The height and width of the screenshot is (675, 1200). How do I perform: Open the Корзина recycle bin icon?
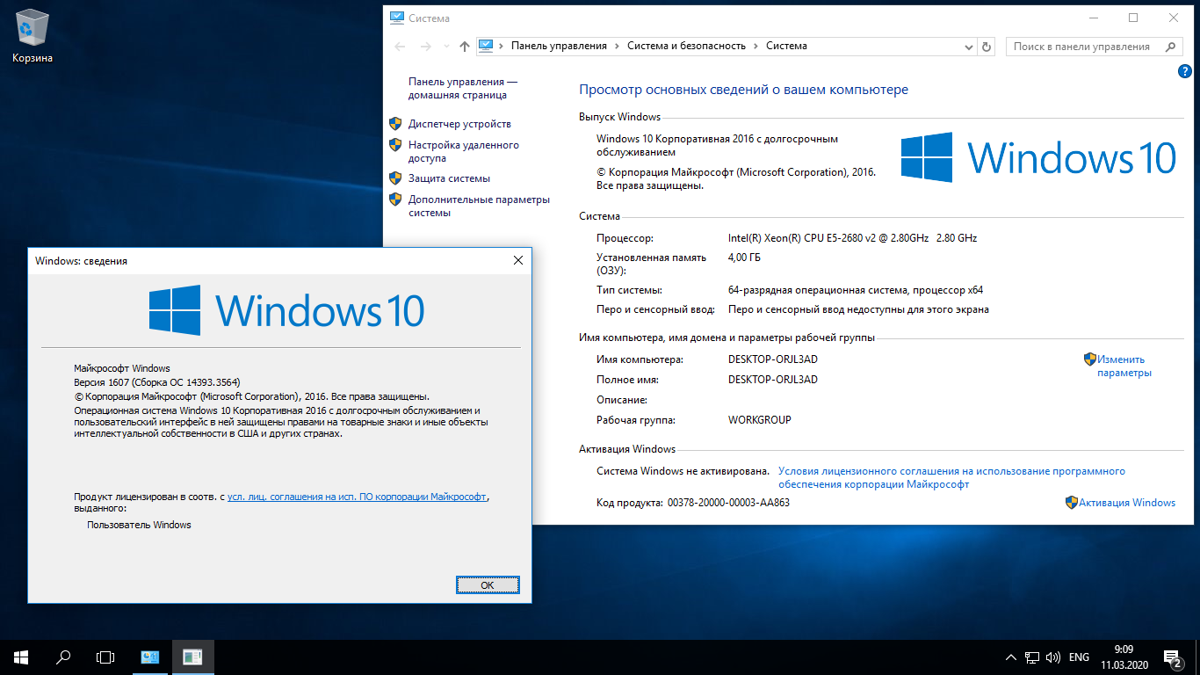[x=33, y=37]
